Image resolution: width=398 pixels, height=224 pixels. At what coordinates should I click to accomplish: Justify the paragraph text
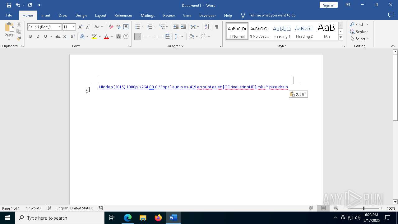(x=160, y=37)
